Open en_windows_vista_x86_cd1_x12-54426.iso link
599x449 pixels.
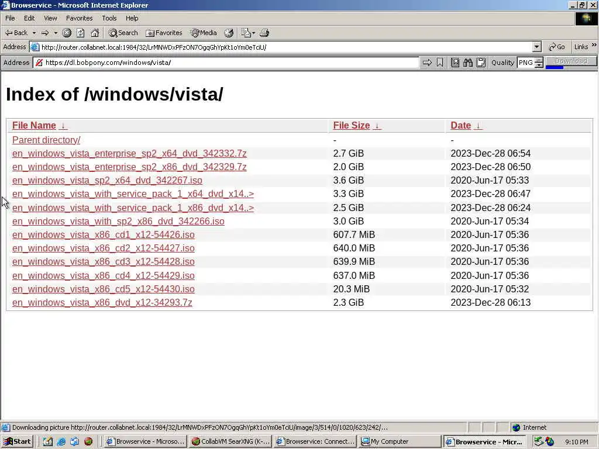(104, 234)
